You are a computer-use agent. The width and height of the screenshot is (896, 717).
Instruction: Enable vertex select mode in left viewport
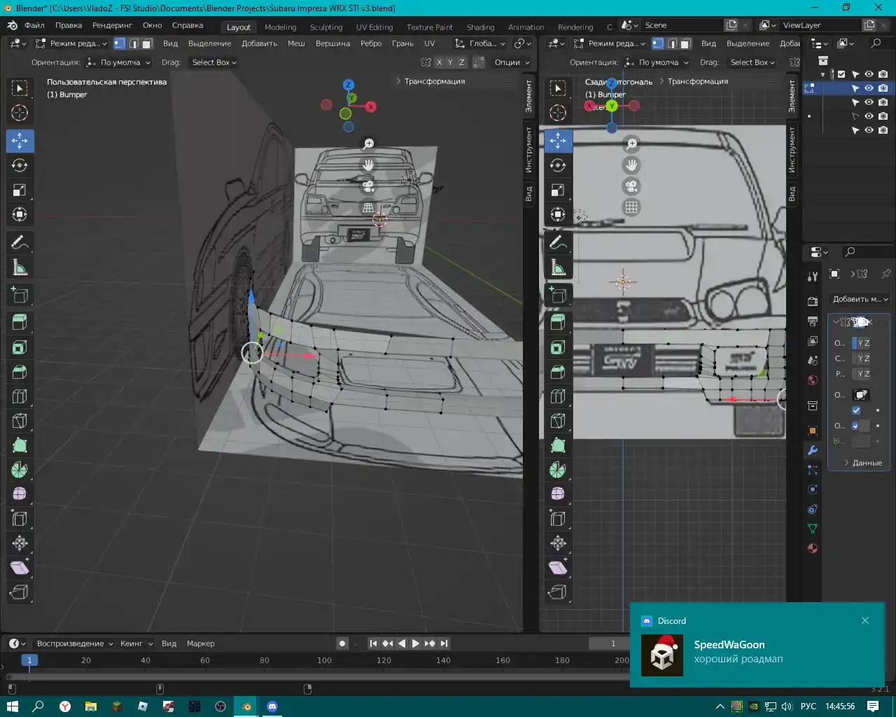(120, 43)
